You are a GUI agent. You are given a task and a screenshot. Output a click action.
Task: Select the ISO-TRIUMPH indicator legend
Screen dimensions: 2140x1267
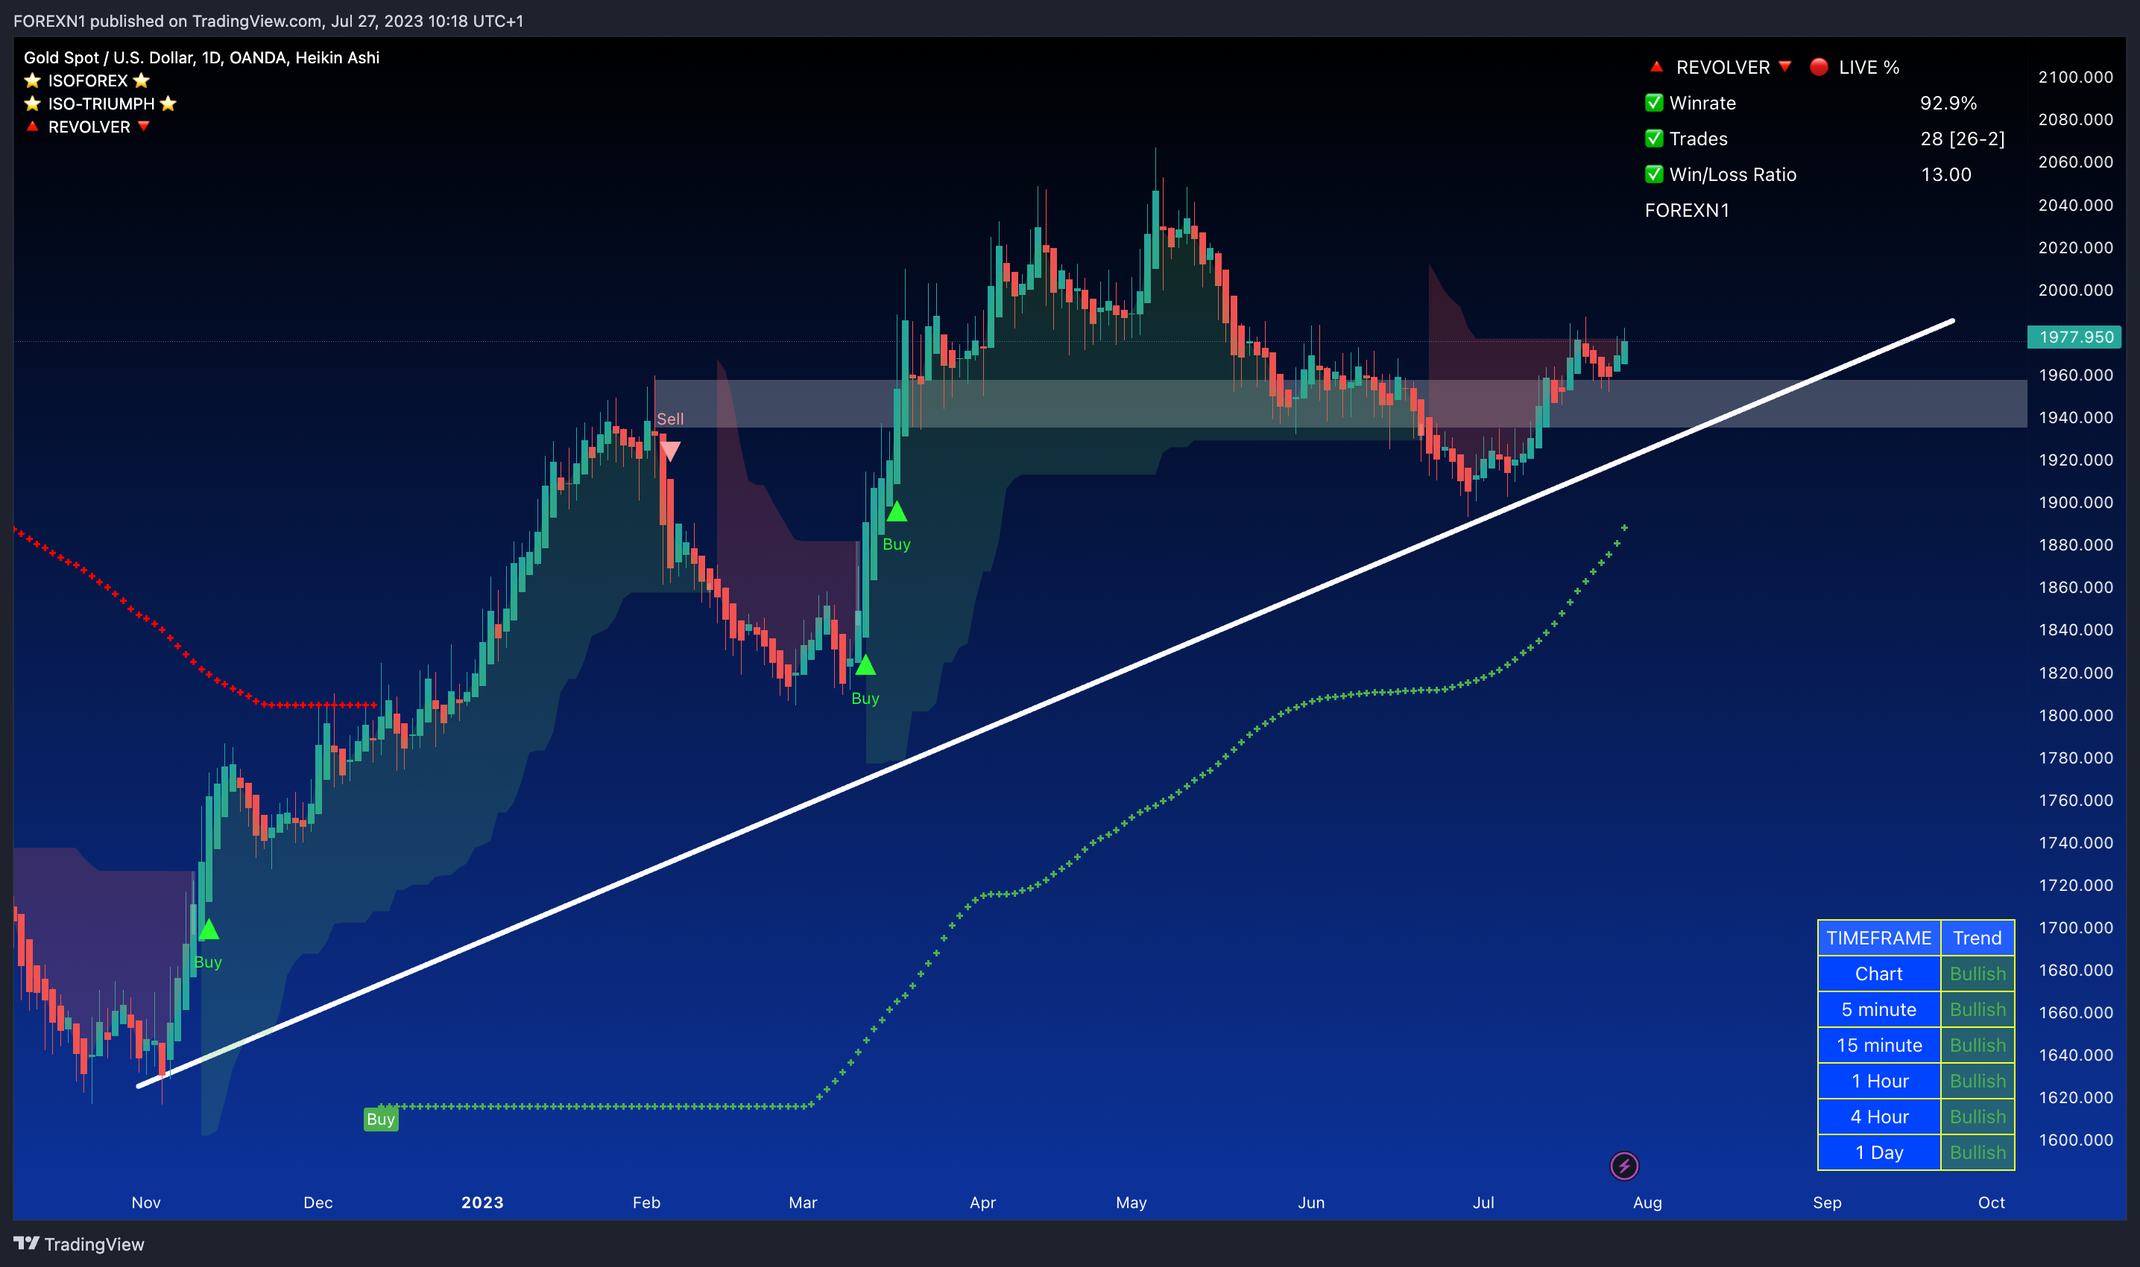click(100, 104)
